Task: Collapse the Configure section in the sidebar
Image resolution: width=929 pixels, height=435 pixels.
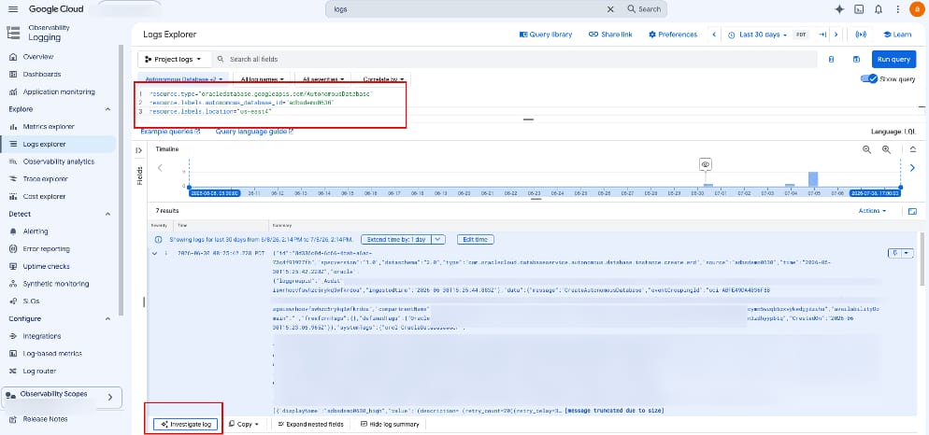Action: pyautogui.click(x=107, y=319)
